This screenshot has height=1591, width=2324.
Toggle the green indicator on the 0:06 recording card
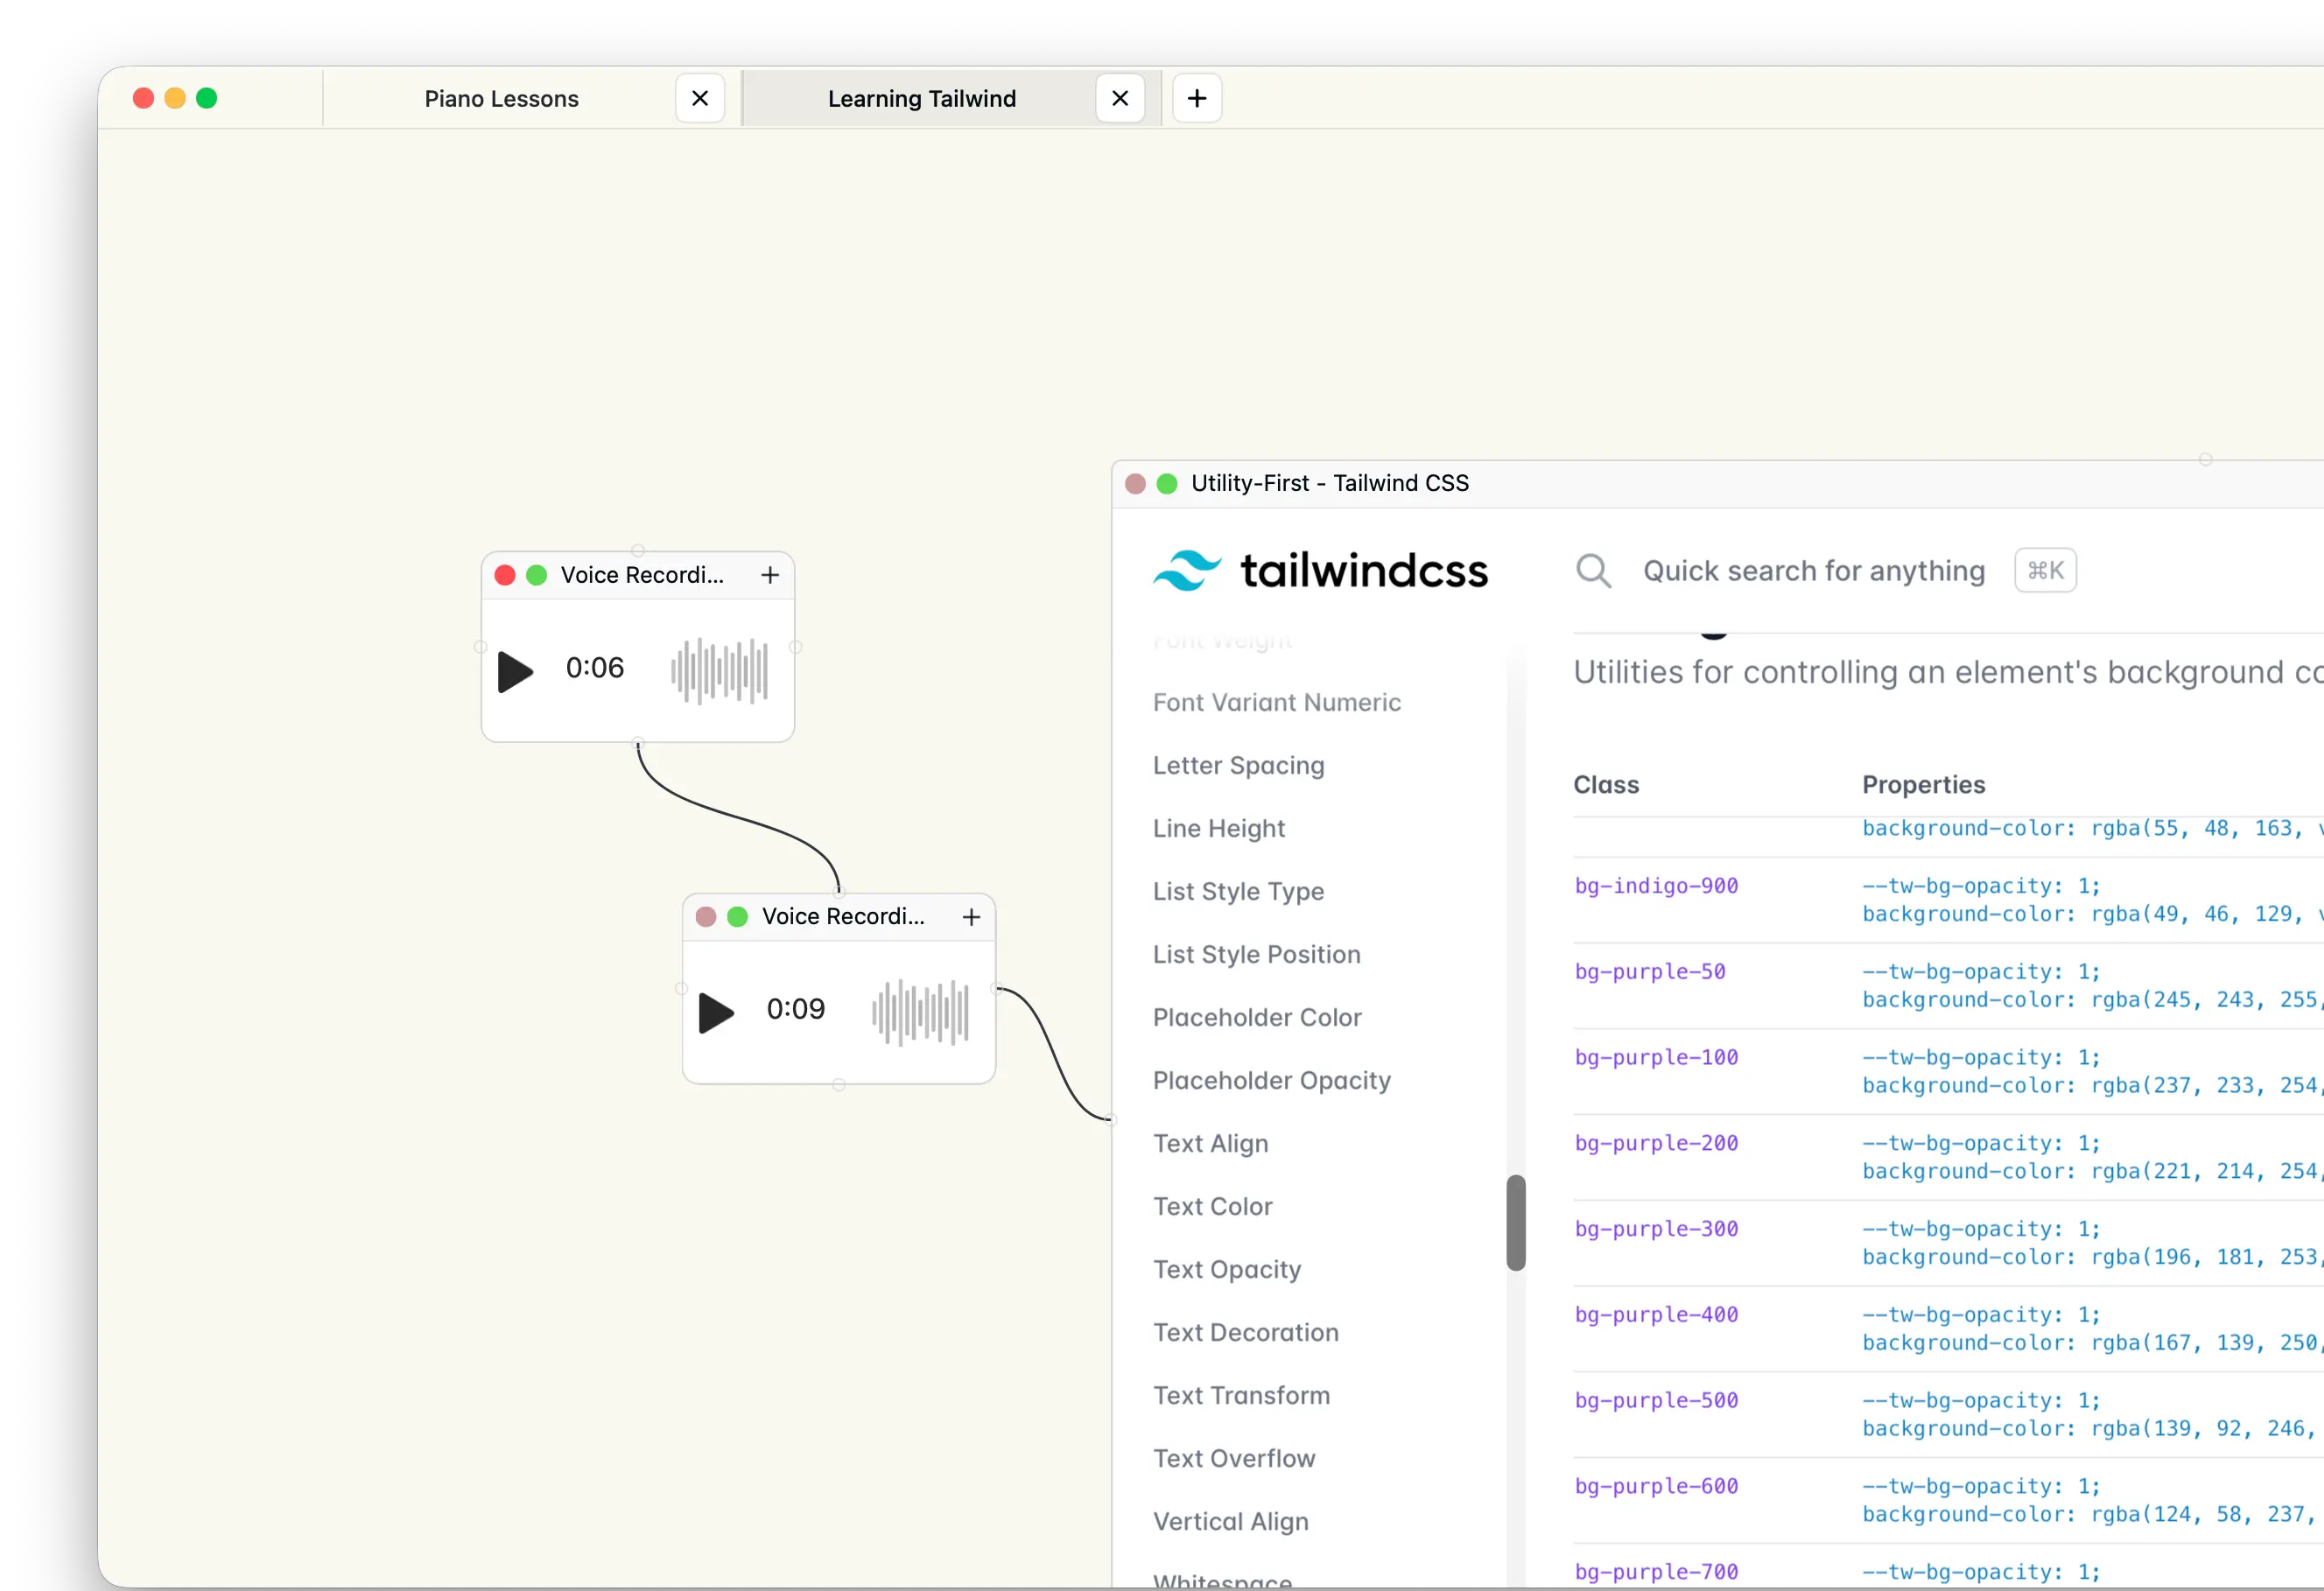(x=536, y=575)
